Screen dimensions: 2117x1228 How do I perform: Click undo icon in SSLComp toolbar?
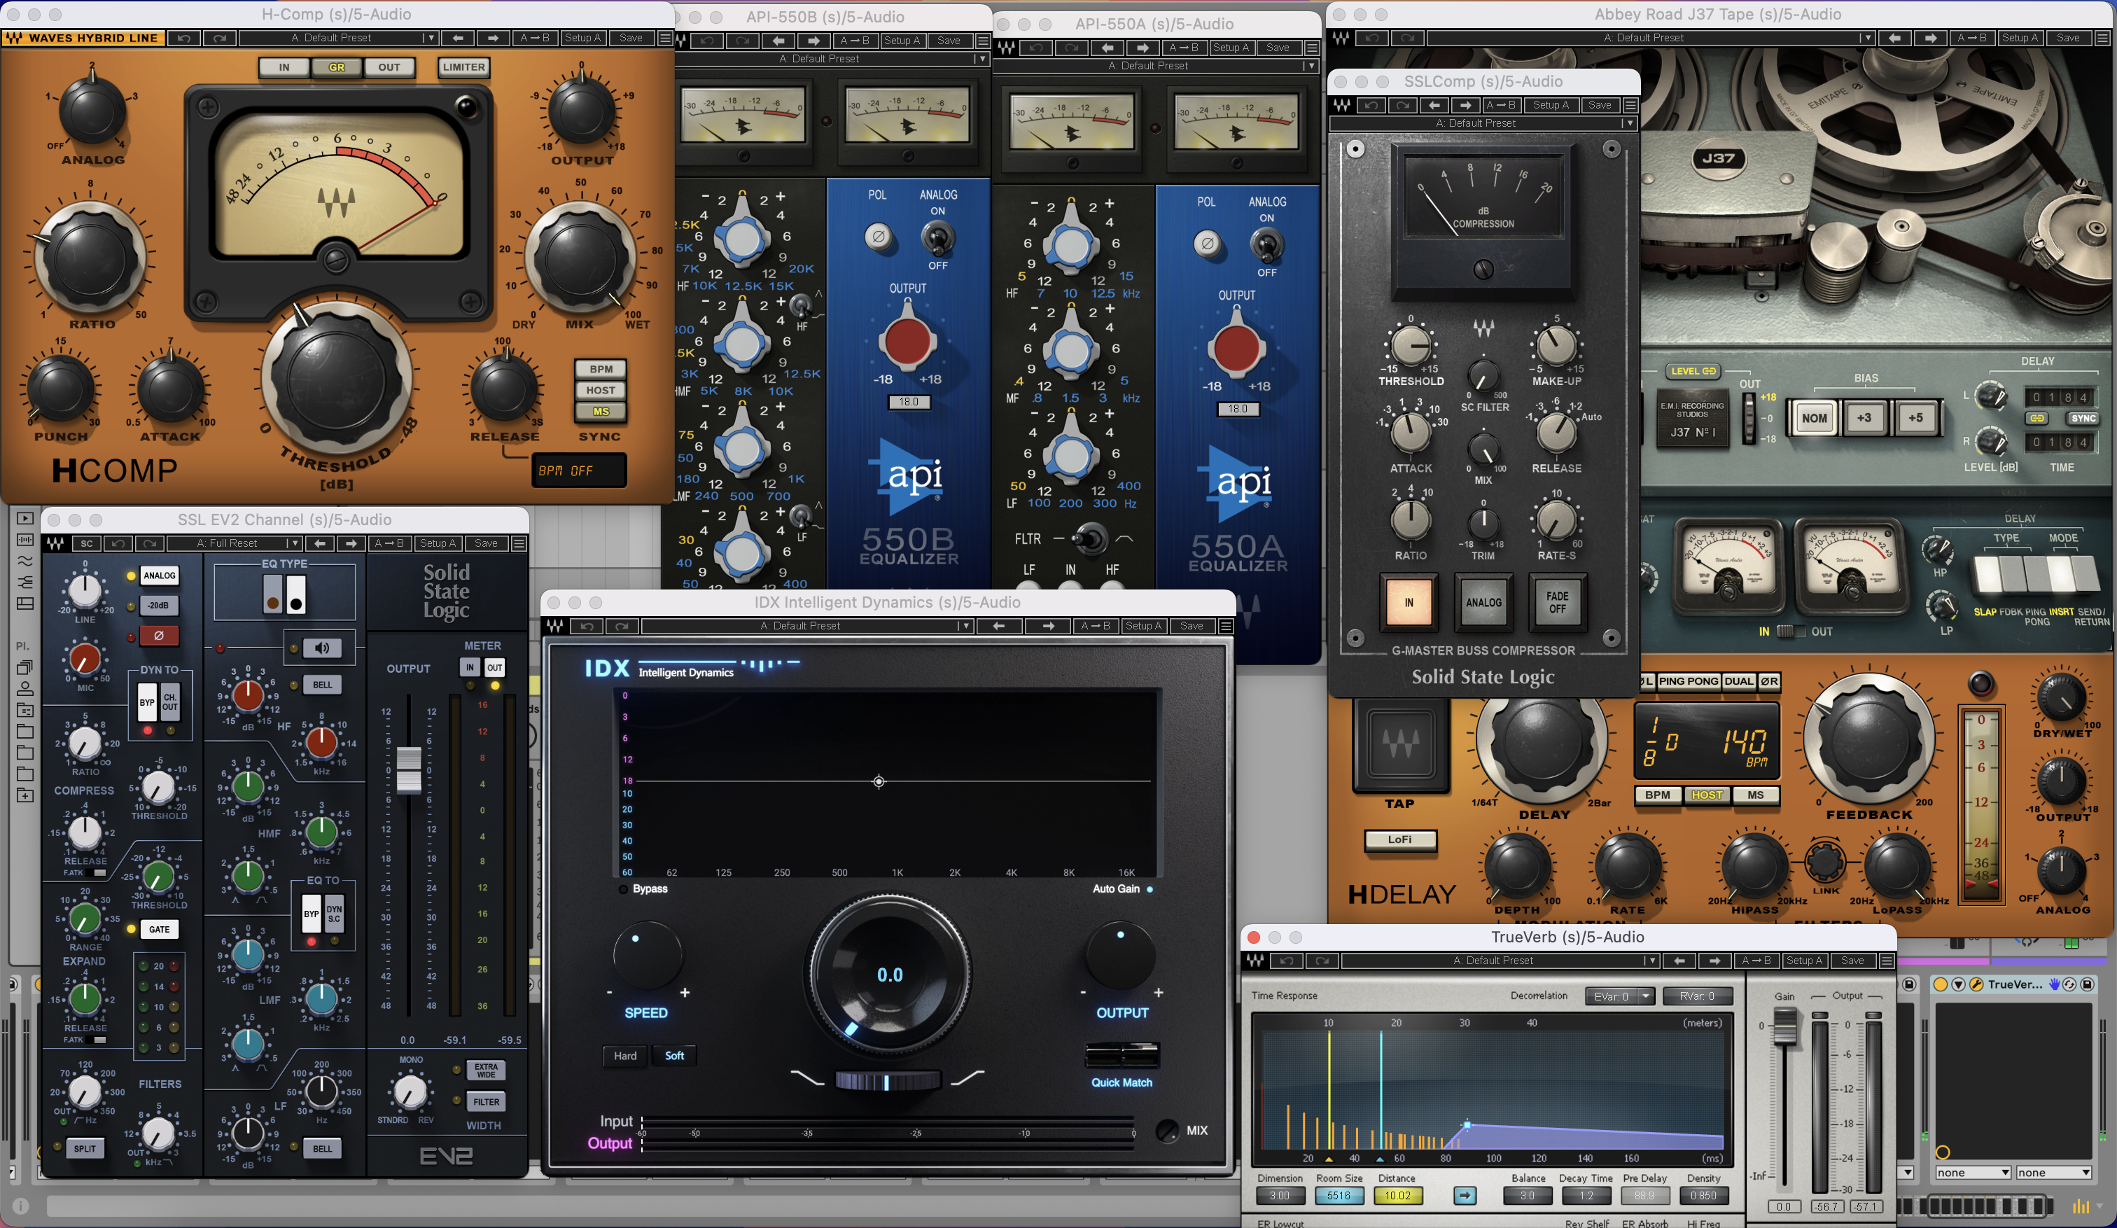pos(1371,105)
